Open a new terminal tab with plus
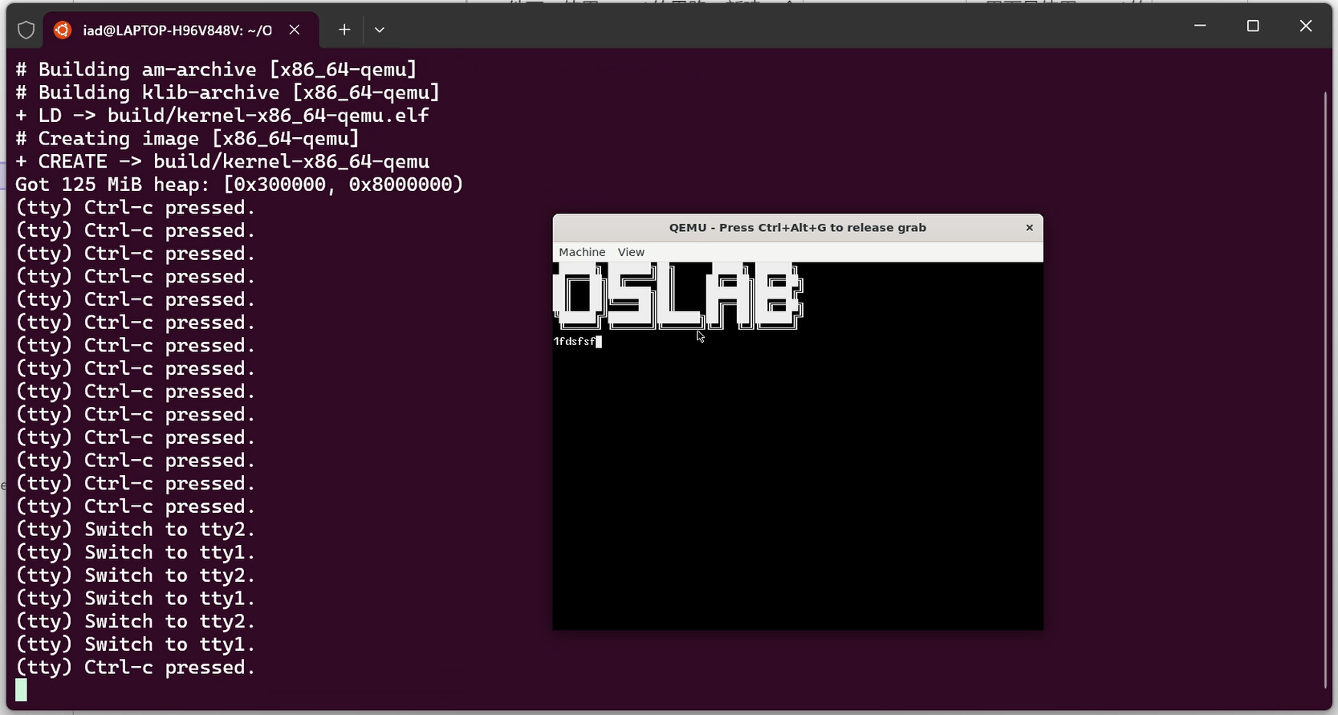The image size is (1338, 715). coord(344,30)
